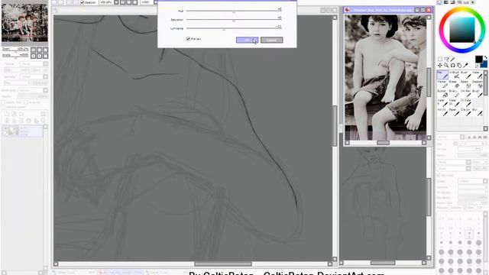The width and height of the screenshot is (489, 275).
Task: Select the Eyedropper color picker tool
Action: click(x=466, y=66)
